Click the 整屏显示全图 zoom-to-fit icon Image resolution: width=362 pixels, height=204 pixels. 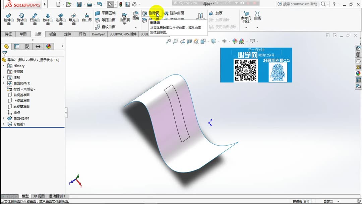tap(169, 41)
